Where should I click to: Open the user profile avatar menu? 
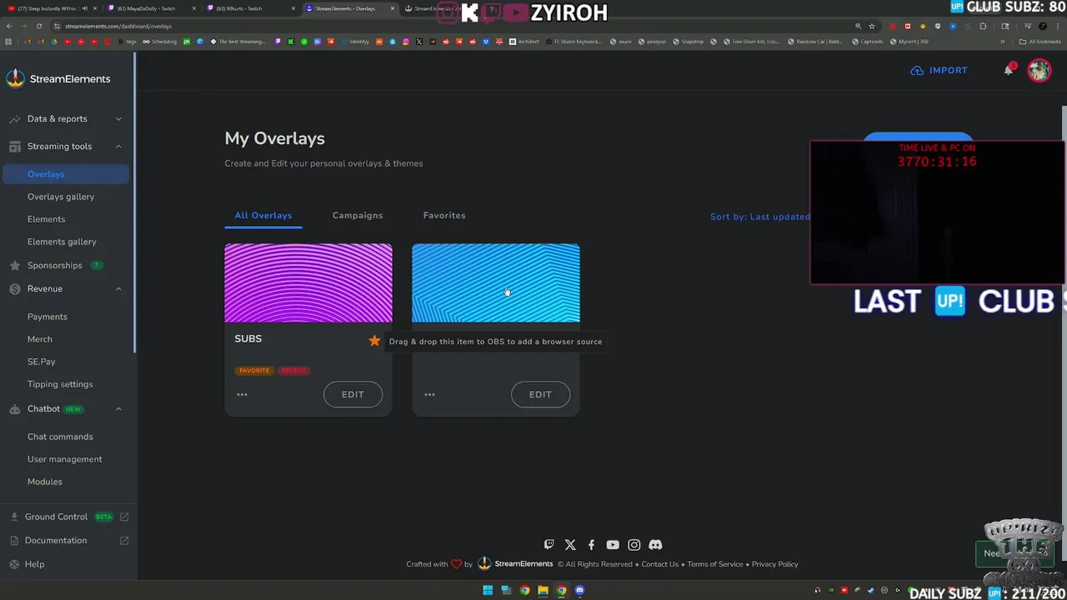click(1039, 70)
